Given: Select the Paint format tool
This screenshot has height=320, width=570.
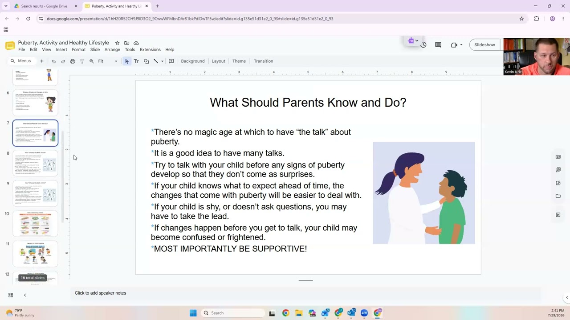Looking at the screenshot, I should click(82, 61).
